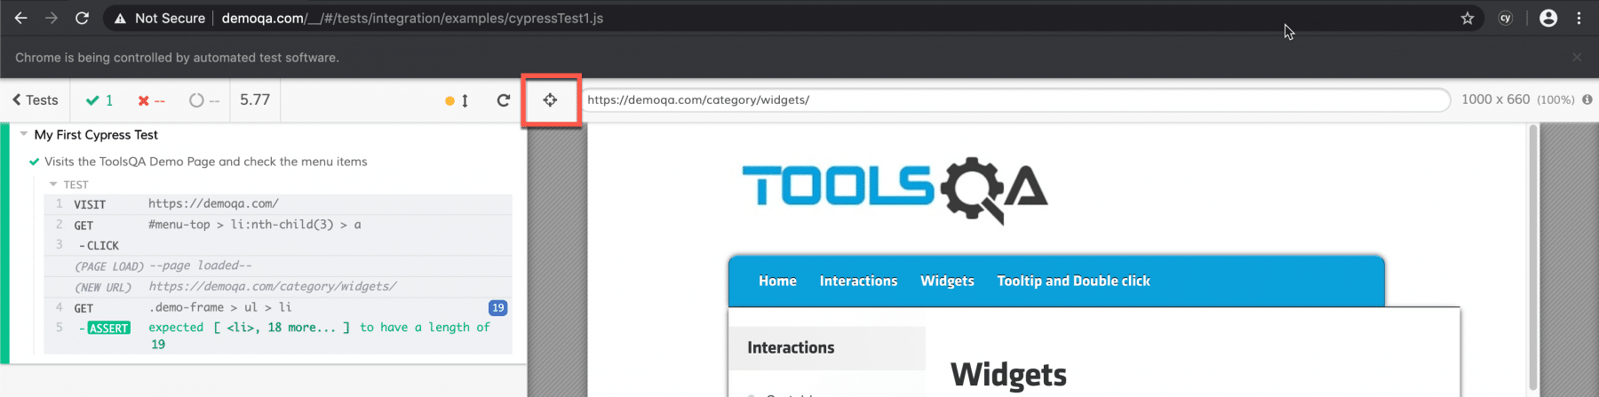Click the 1000 x 660 viewport size

1496,99
